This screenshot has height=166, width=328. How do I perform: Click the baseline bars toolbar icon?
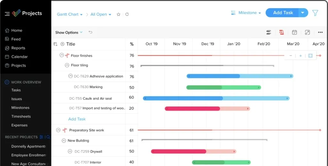(269, 32)
